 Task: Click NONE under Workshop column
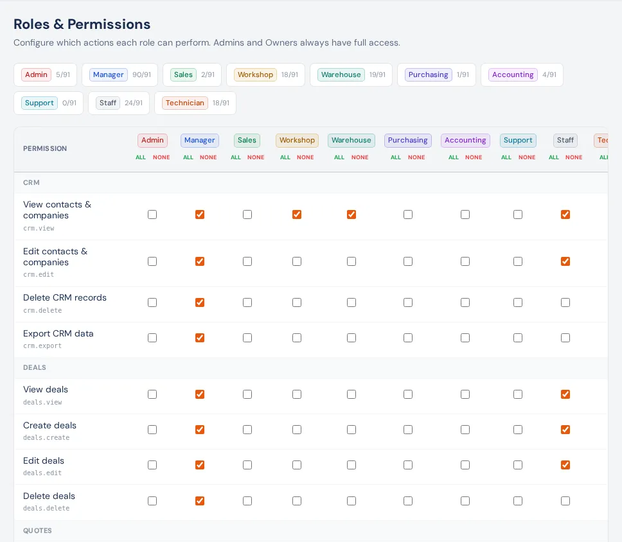click(x=305, y=157)
